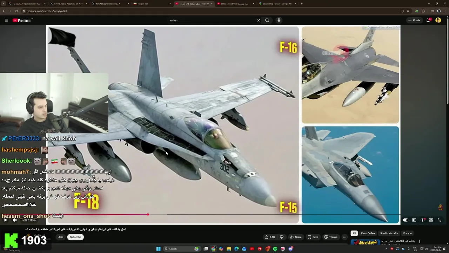Screen dimensions: 449x253
Task: Click the search magnifier button
Action: [x=267, y=20]
